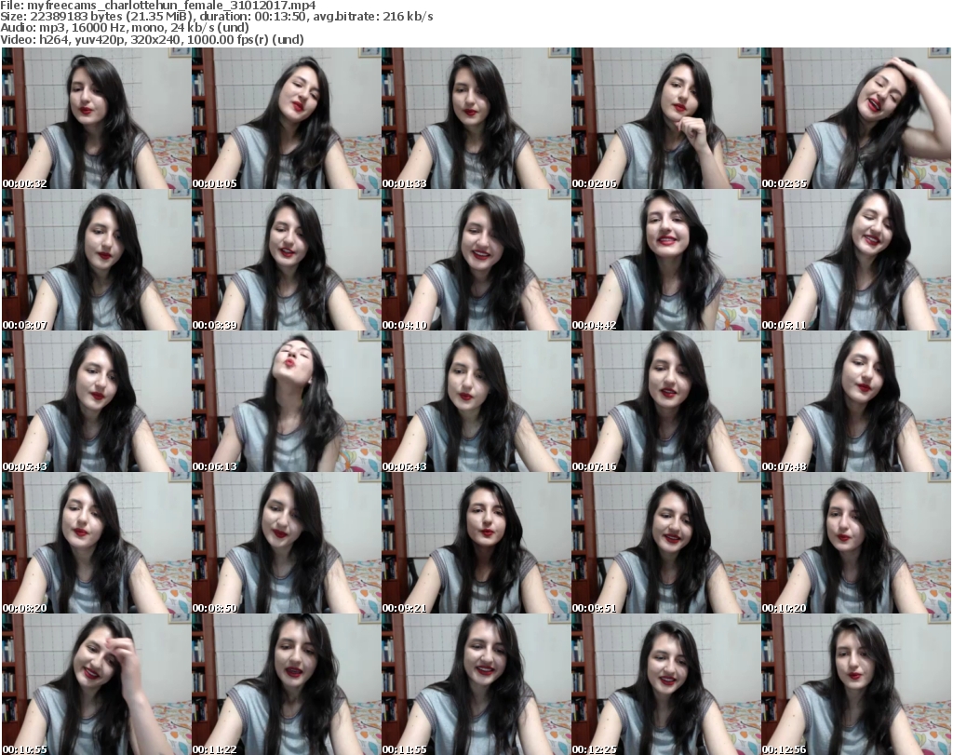Select the frame stamped 00:09:21
Image resolution: width=953 pixels, height=755 pixels.
click(475, 543)
